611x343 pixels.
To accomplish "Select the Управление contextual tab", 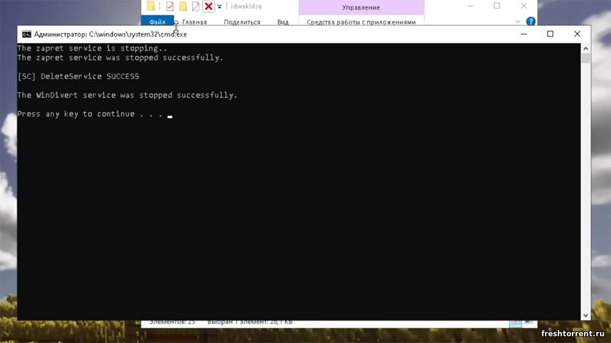I will tap(361, 7).
